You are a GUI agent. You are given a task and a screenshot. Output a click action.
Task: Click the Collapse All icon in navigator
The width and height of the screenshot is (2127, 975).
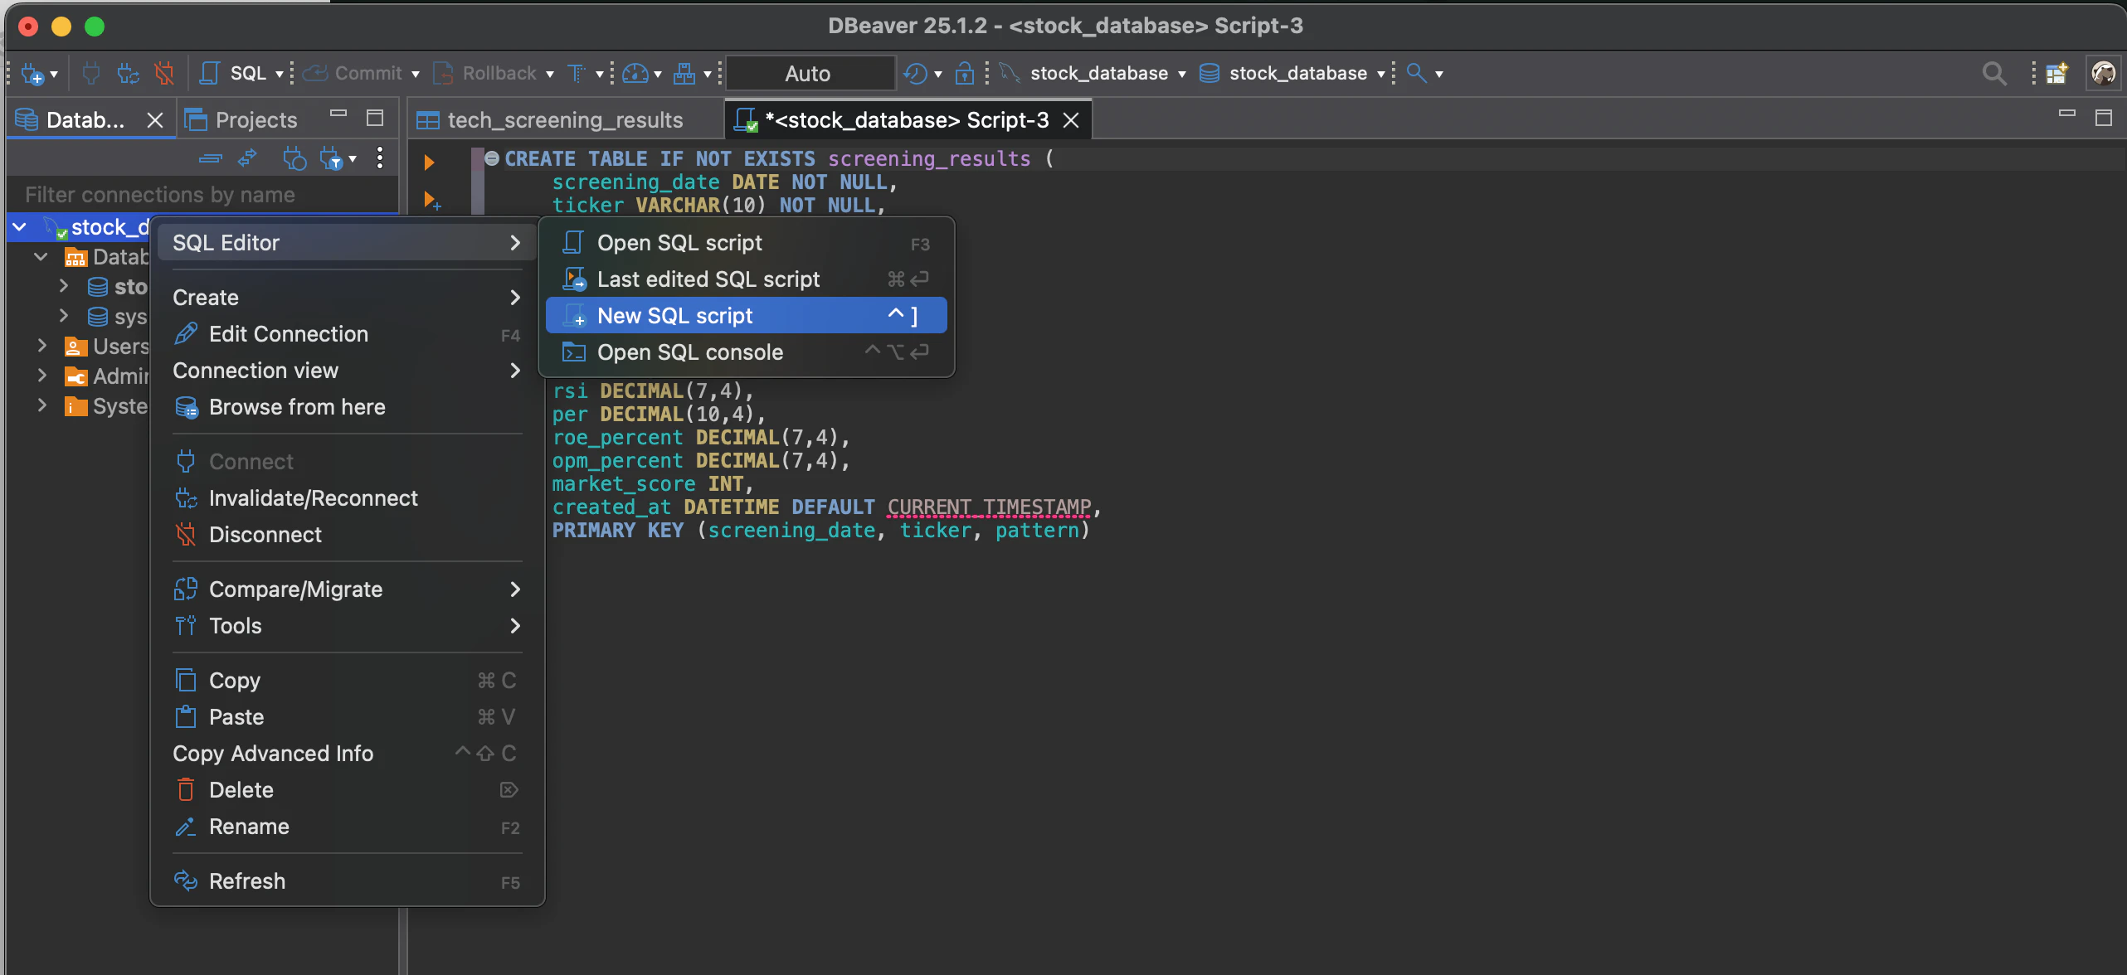point(211,158)
